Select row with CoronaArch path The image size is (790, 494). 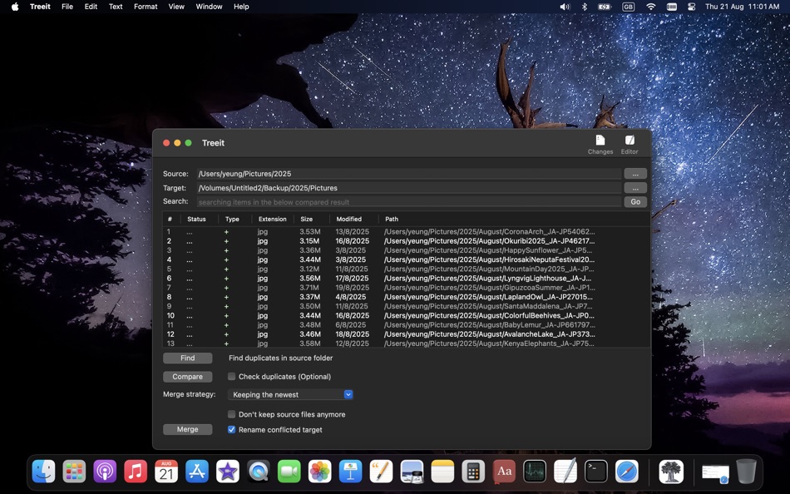click(406, 232)
